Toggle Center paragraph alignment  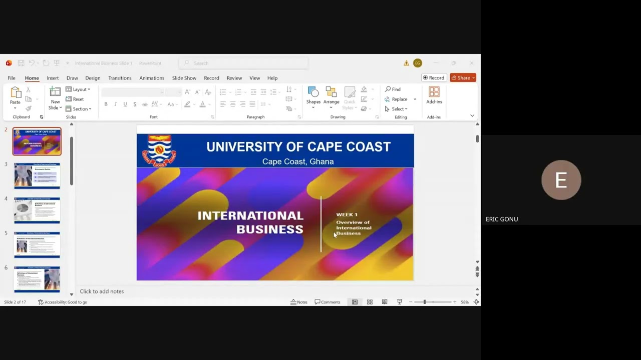pyautogui.click(x=233, y=104)
